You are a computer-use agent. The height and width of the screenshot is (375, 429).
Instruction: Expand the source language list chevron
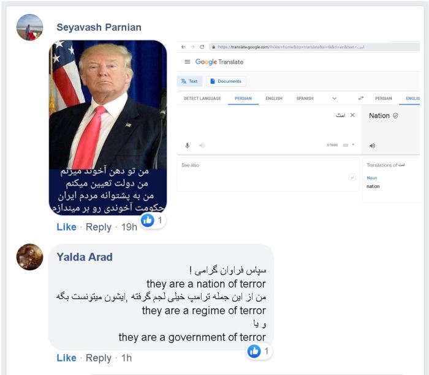click(x=335, y=98)
